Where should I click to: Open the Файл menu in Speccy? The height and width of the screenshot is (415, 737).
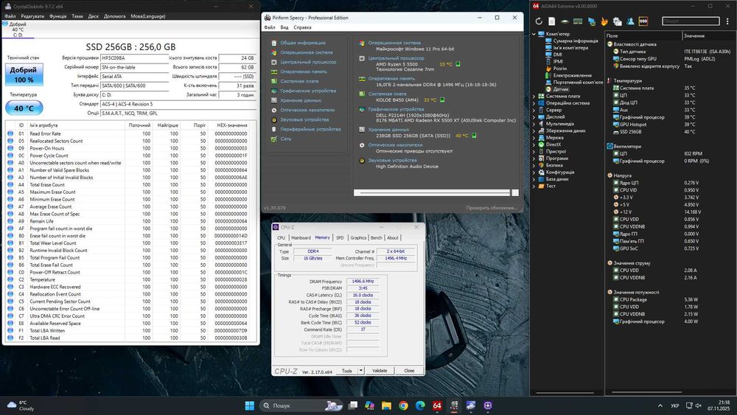[269, 27]
